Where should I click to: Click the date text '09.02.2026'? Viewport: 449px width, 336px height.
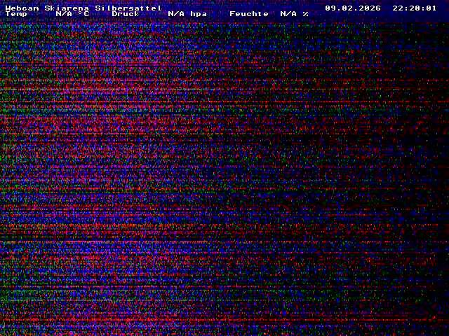(353, 8)
